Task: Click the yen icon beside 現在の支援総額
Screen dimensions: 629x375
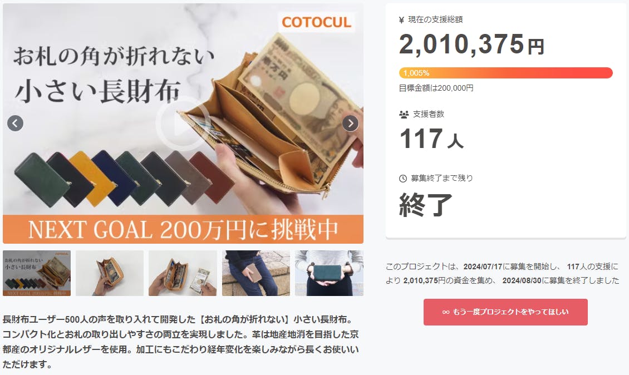Action: (x=401, y=19)
